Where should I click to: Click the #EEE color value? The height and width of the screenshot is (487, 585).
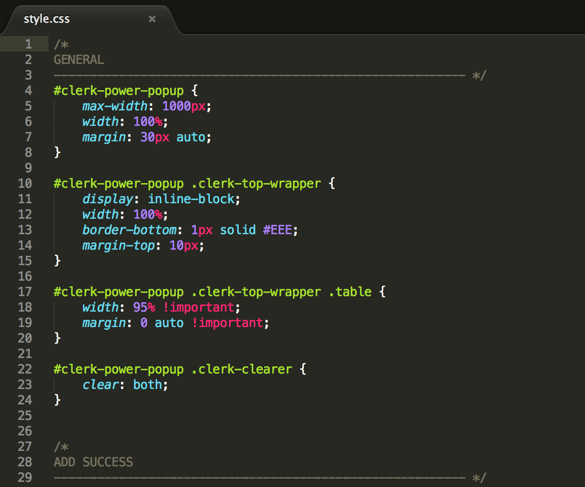tap(280, 230)
